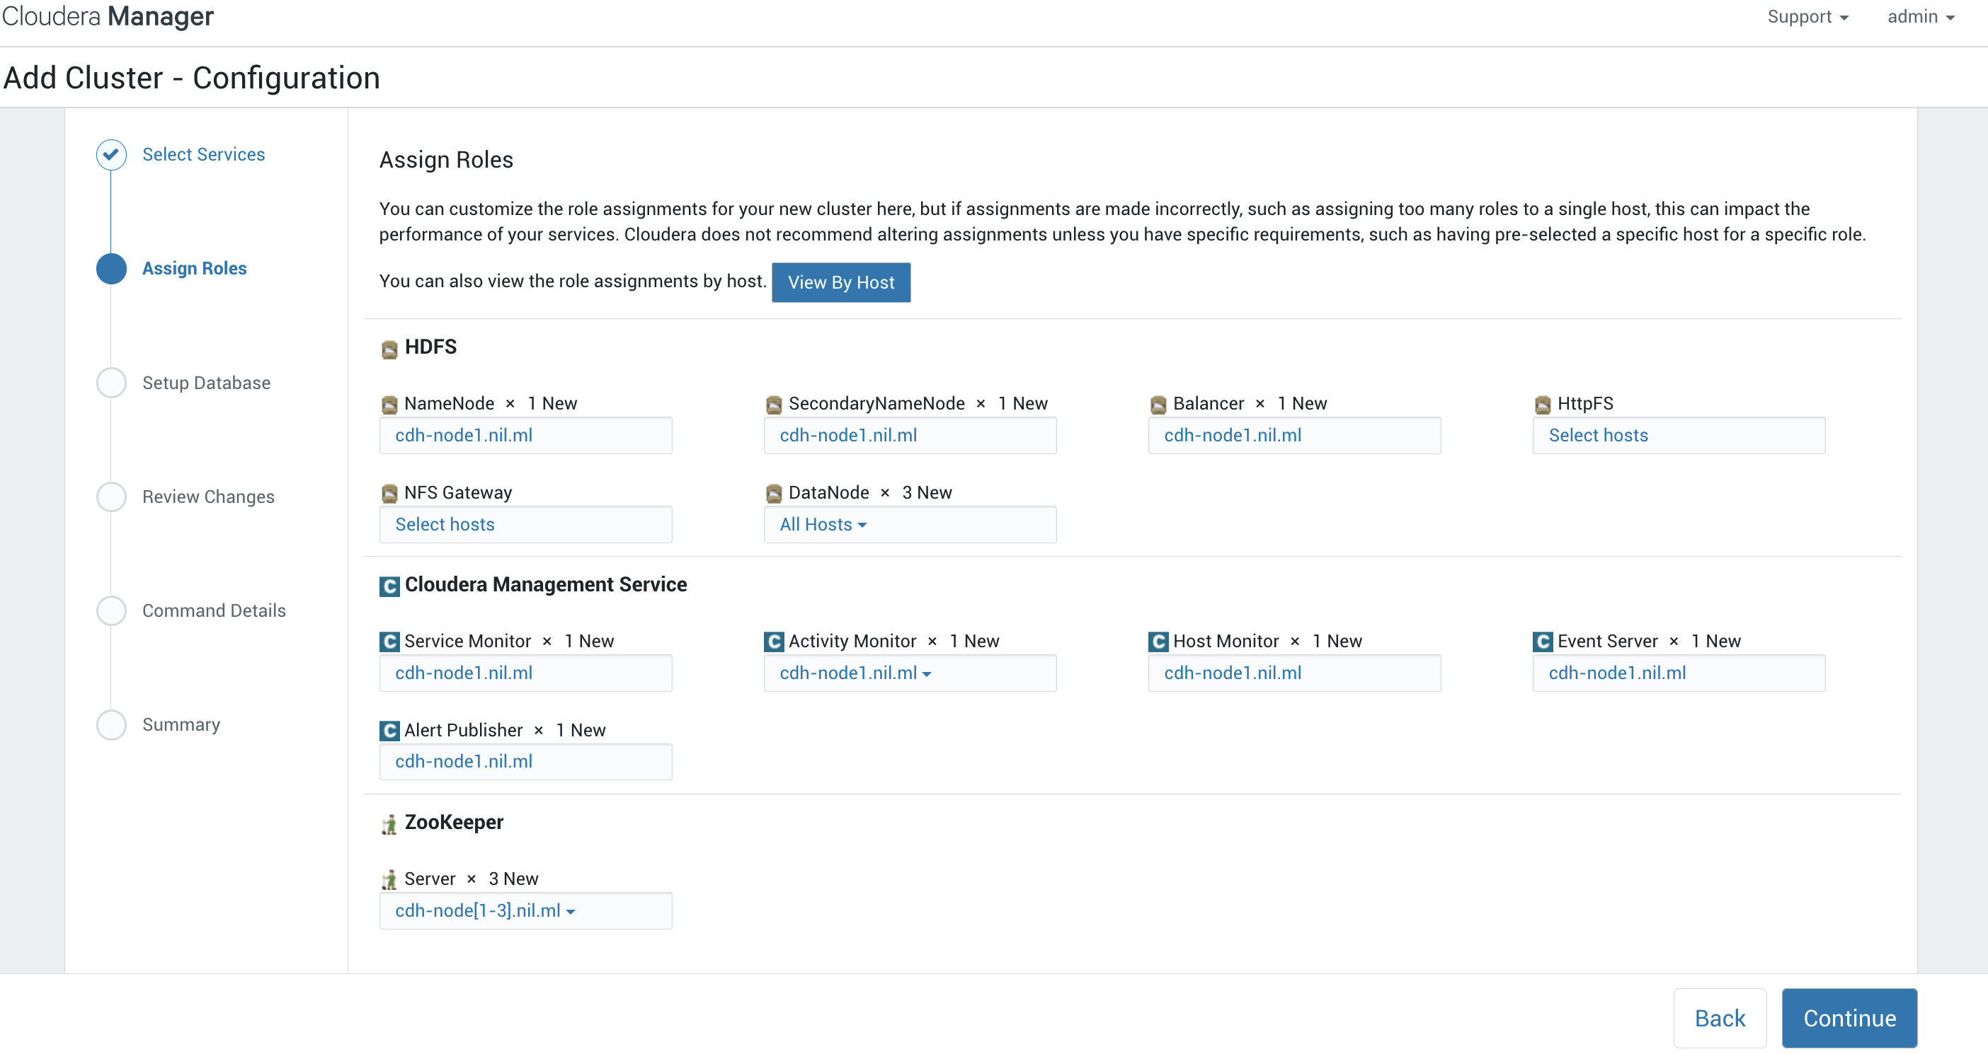Open the Support menu
1988x1054 pixels.
tap(1807, 17)
